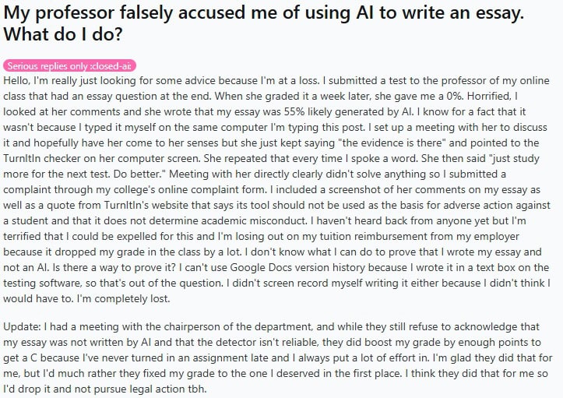Click the "What do I do?" title line
Viewport: 563px width, 398px height.
pos(63,34)
